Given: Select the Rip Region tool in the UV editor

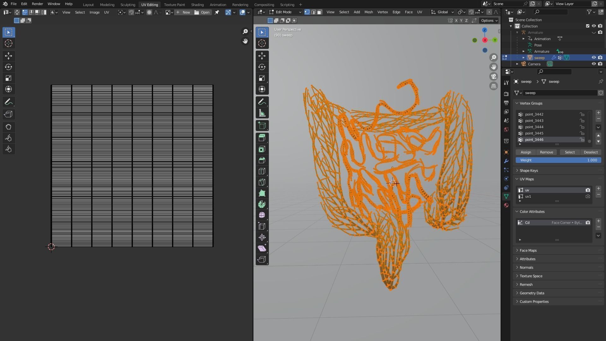Looking at the screenshot, I should [9, 115].
